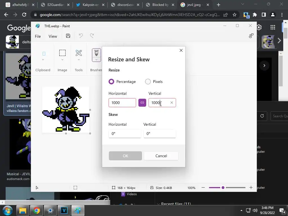The height and width of the screenshot is (216, 288).
Task: Open Chrome's three-dot menu
Action: pyautogui.click(x=282, y=15)
